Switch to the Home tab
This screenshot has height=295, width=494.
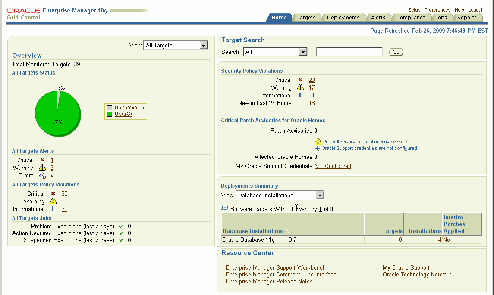[279, 17]
